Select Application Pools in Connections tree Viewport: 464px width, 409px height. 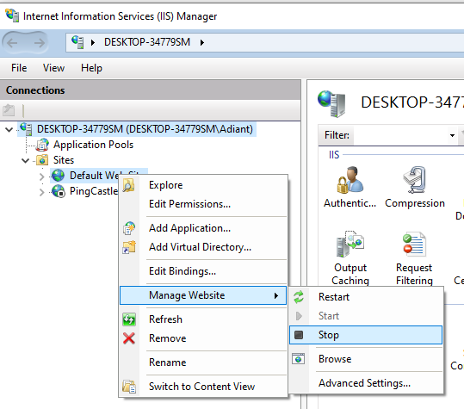pyautogui.click(x=93, y=145)
